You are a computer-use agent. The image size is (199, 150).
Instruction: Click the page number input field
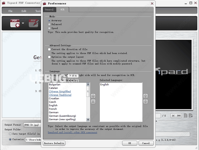coord(158,116)
